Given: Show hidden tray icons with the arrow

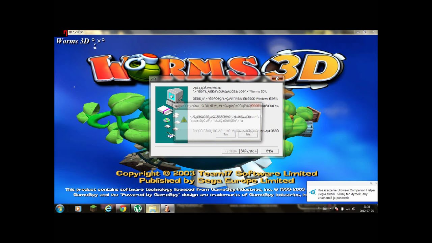Looking at the screenshot, I should 331,209.
